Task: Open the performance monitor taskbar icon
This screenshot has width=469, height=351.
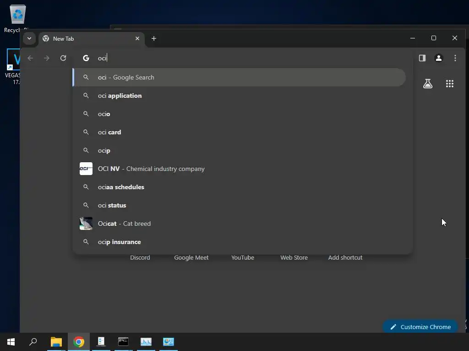Action: (146, 342)
